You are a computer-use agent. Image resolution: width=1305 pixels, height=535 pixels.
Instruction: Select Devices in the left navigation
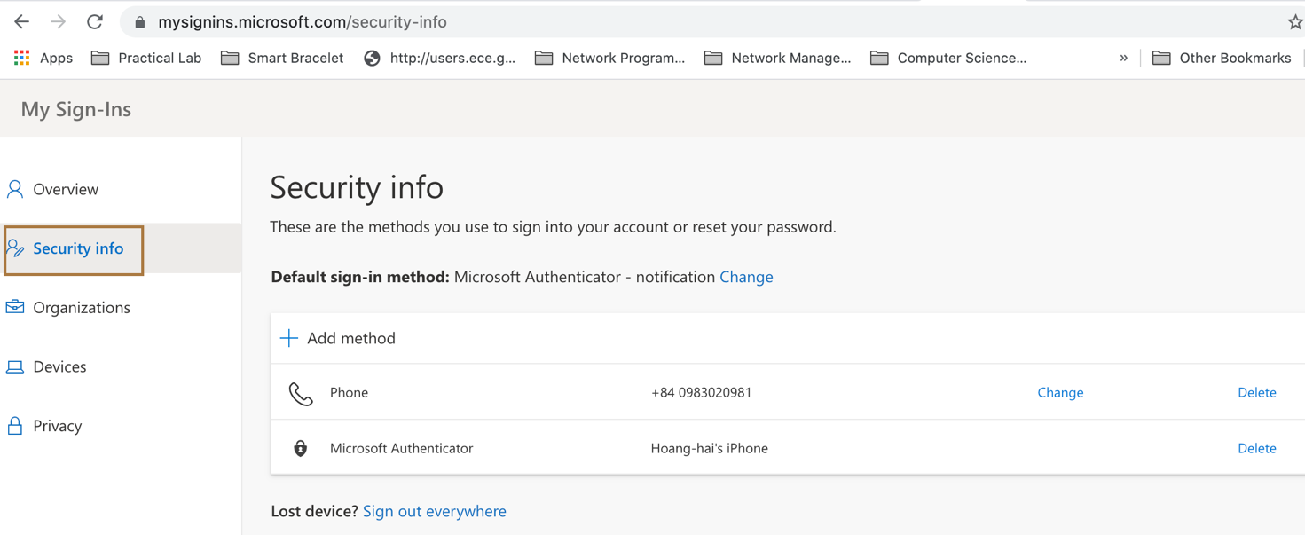point(59,366)
